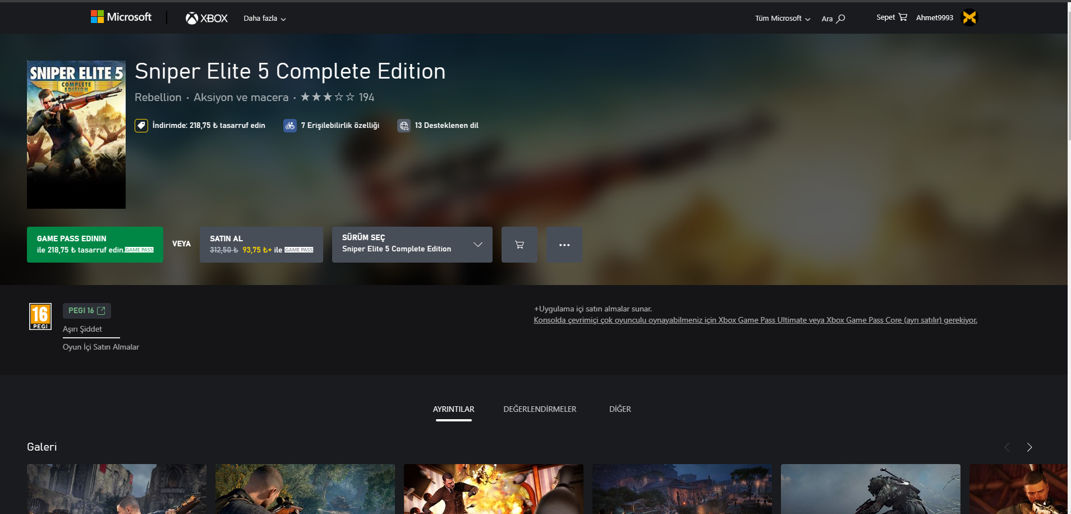Go to previous gallery images arrow

coord(1006,447)
